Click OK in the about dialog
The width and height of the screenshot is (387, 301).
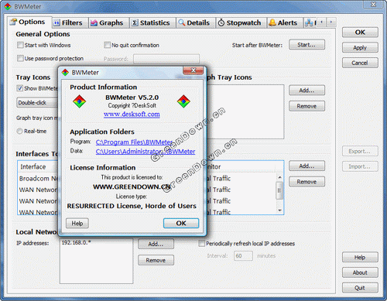point(181,223)
